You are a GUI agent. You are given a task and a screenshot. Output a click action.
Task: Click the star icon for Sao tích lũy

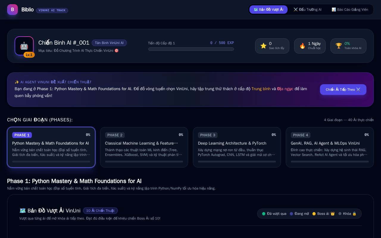point(263,46)
